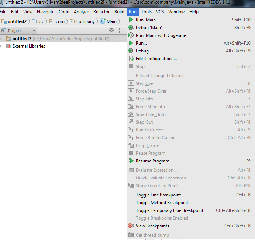Click the Edit Configurations pencil icon

[x=131, y=59]
